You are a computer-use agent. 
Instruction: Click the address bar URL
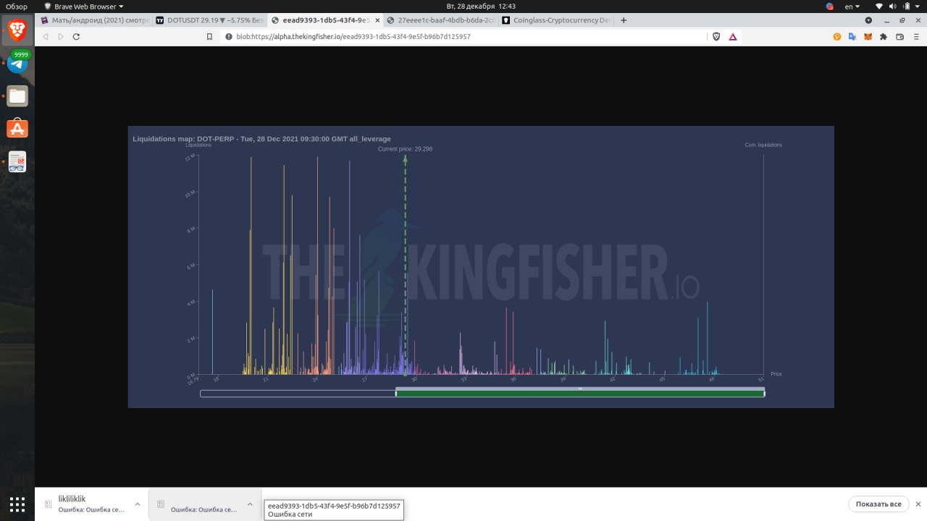pyautogui.click(x=353, y=36)
